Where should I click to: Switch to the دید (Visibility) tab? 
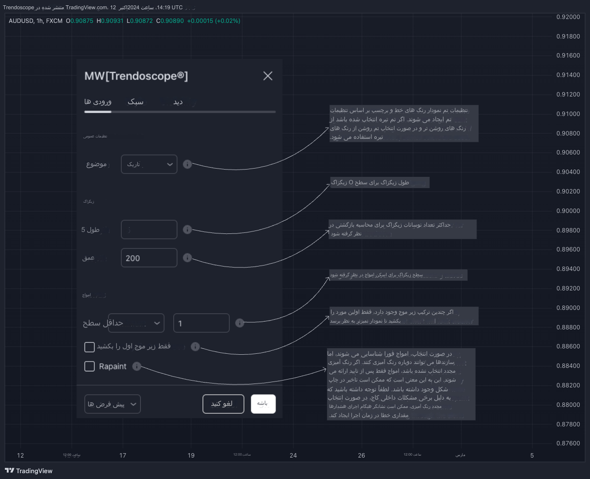178,101
